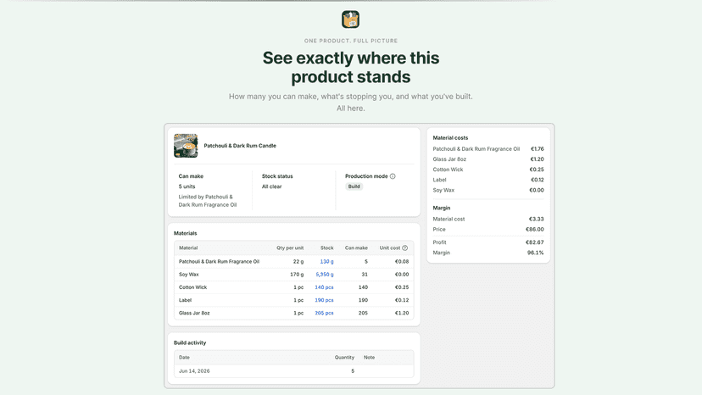Open the 140 pcs Cotton Wick stock link
Image resolution: width=702 pixels, height=395 pixels.
[324, 287]
